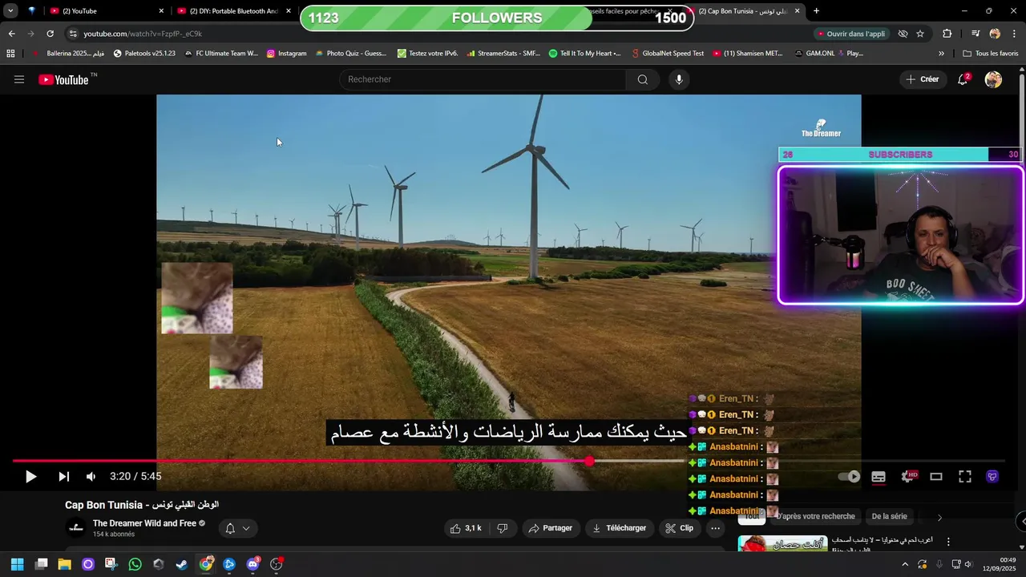Click the Télécharger download button

click(x=619, y=528)
